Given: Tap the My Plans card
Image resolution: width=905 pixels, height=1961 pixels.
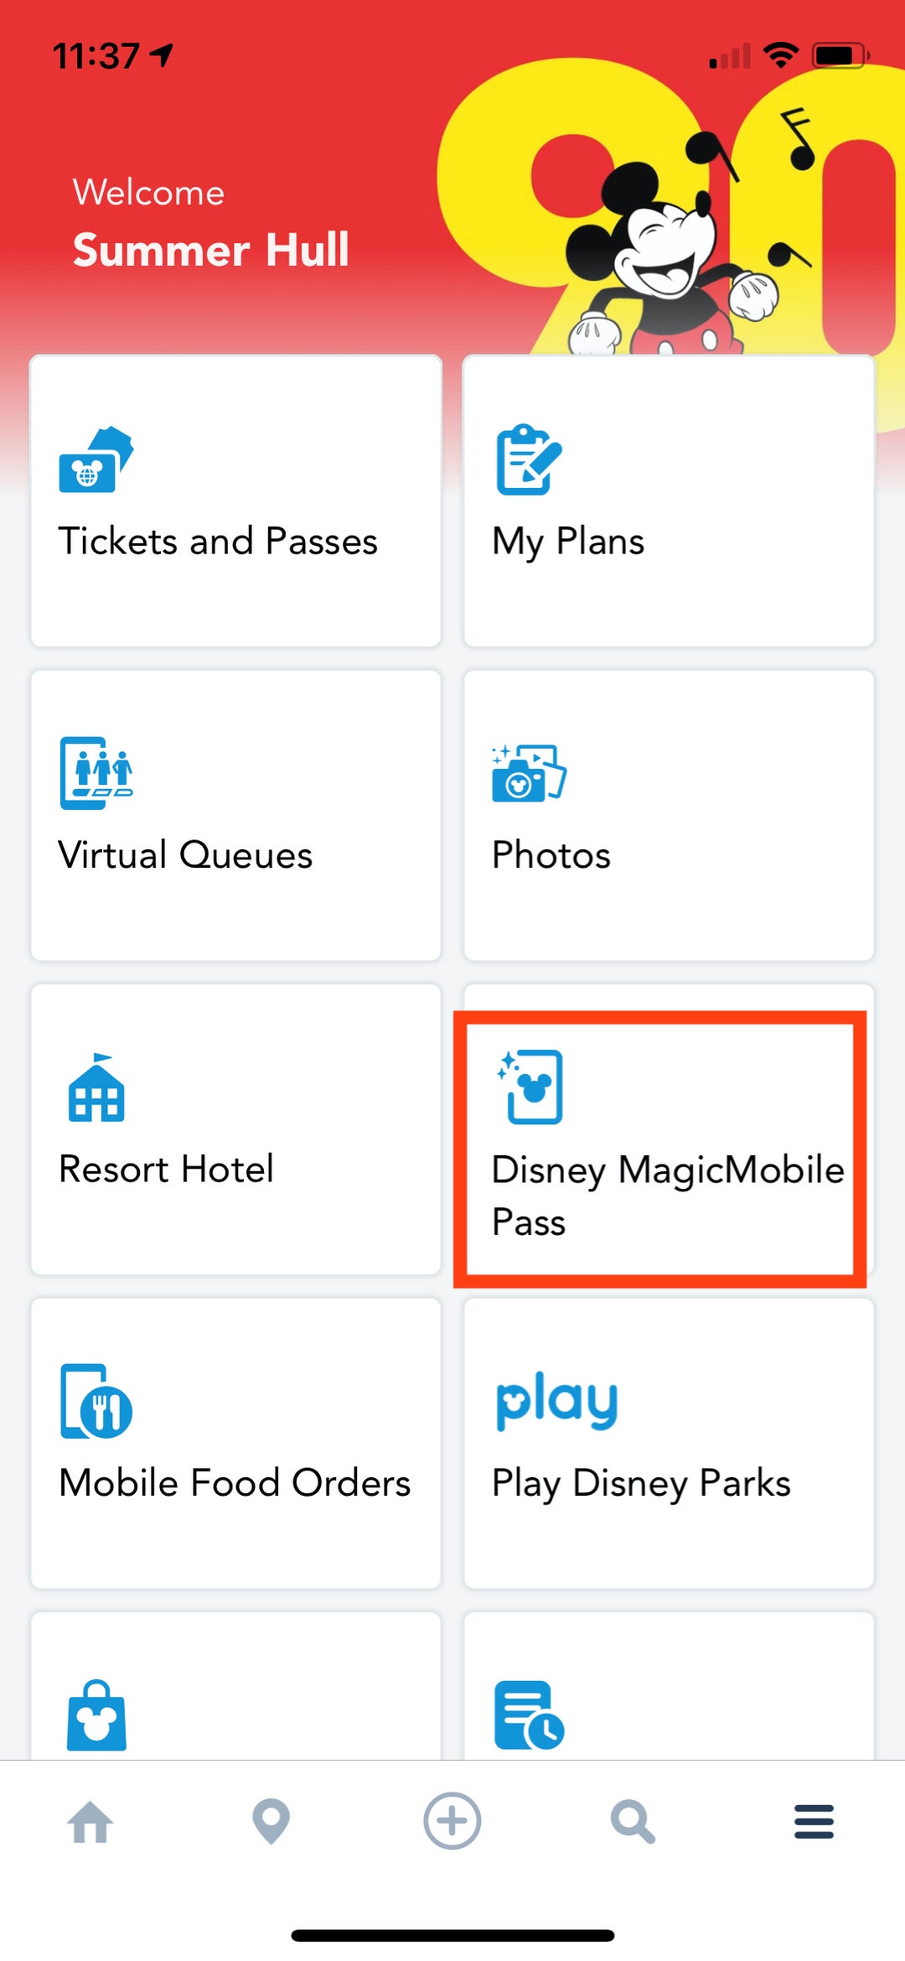Looking at the screenshot, I should tap(669, 501).
